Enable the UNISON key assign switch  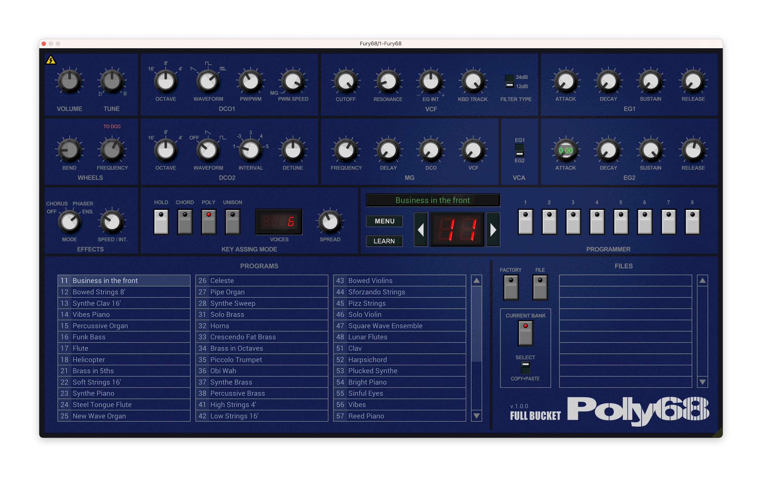click(232, 221)
